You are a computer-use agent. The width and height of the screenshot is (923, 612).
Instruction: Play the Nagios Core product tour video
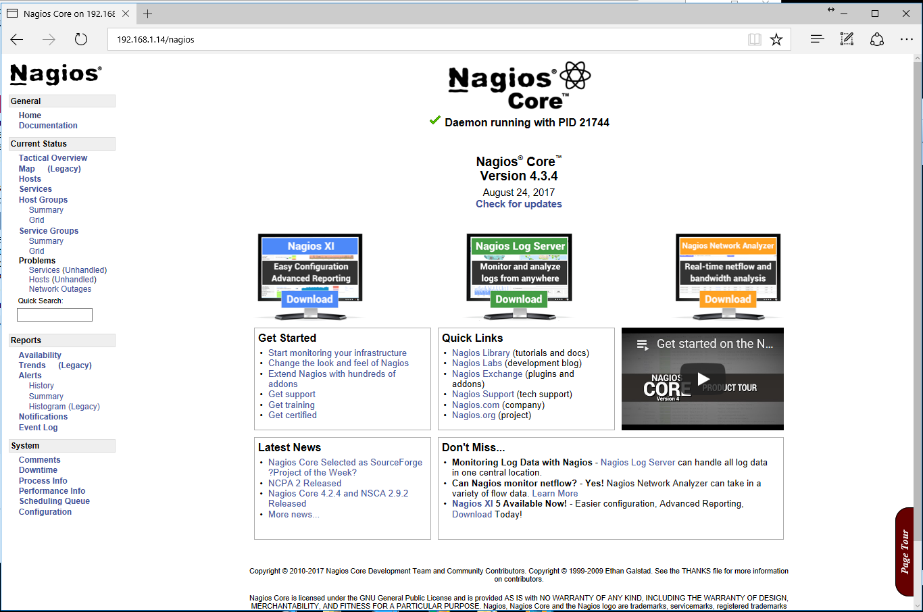[703, 379]
